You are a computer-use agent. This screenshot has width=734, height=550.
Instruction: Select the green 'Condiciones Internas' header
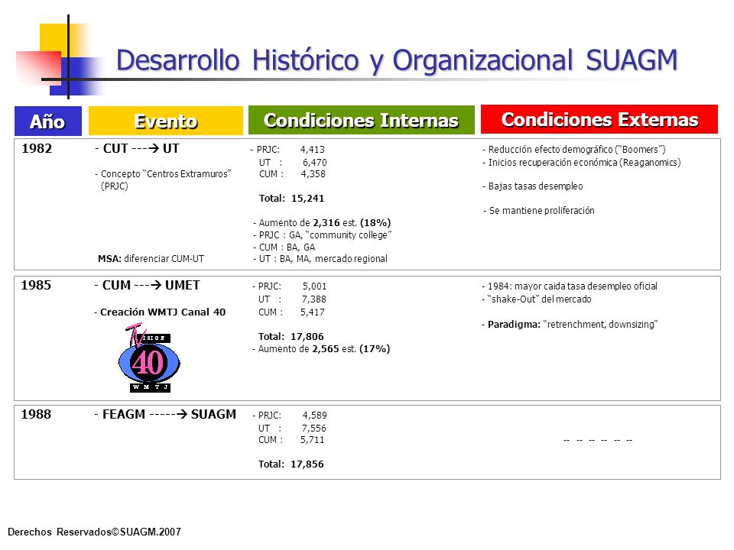pyautogui.click(x=361, y=120)
